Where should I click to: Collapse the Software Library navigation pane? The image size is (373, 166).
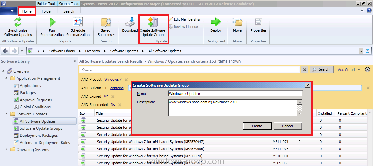tap(75, 61)
